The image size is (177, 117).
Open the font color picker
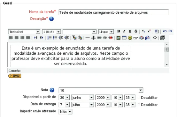(x=74, y=38)
